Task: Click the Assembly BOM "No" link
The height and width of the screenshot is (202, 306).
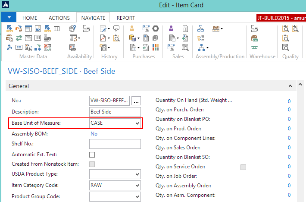Action: [94, 134]
